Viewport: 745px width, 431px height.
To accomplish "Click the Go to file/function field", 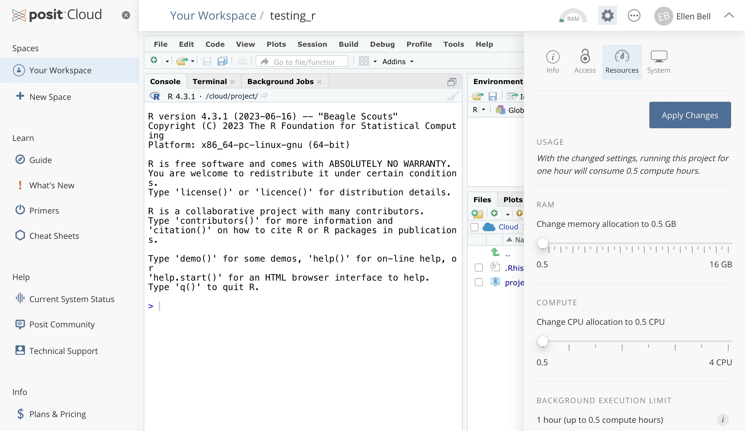I will point(304,62).
